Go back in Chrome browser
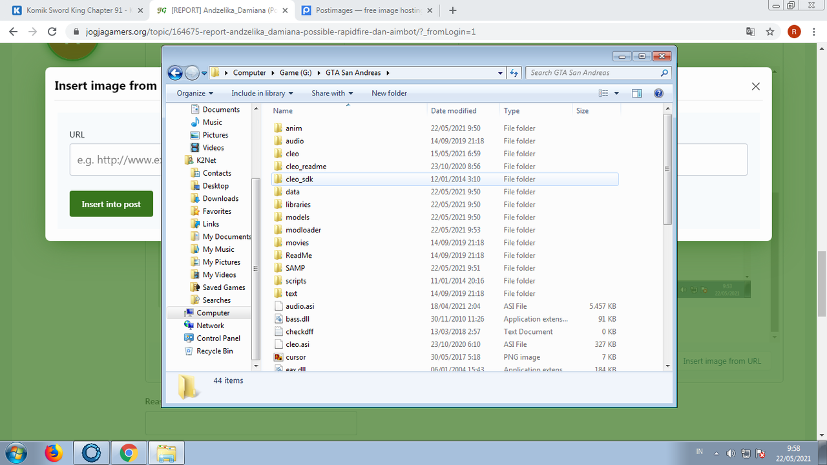 12,31
